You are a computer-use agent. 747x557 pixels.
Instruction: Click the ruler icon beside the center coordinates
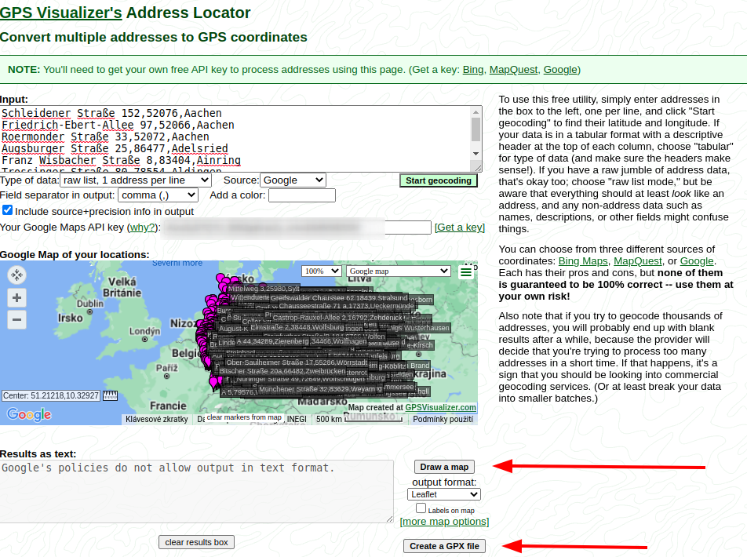110,395
